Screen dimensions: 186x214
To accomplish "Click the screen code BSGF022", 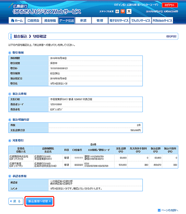I will click(171, 36).
